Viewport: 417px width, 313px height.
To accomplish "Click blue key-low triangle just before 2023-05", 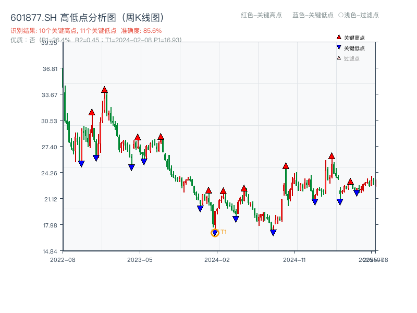I will [131, 167].
